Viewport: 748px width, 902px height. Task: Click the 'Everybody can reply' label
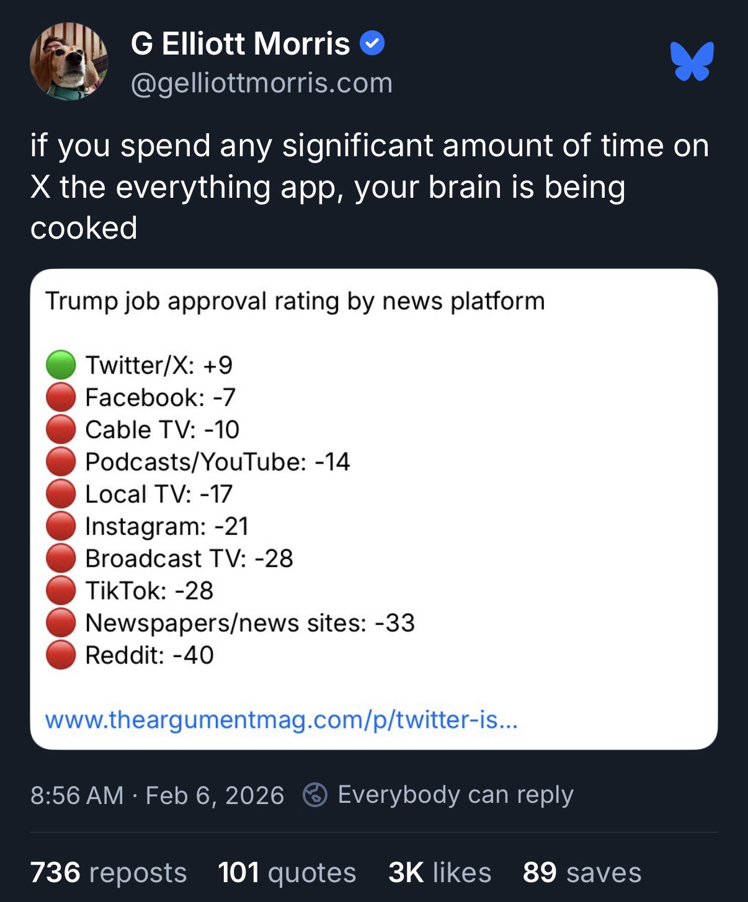[x=455, y=795]
